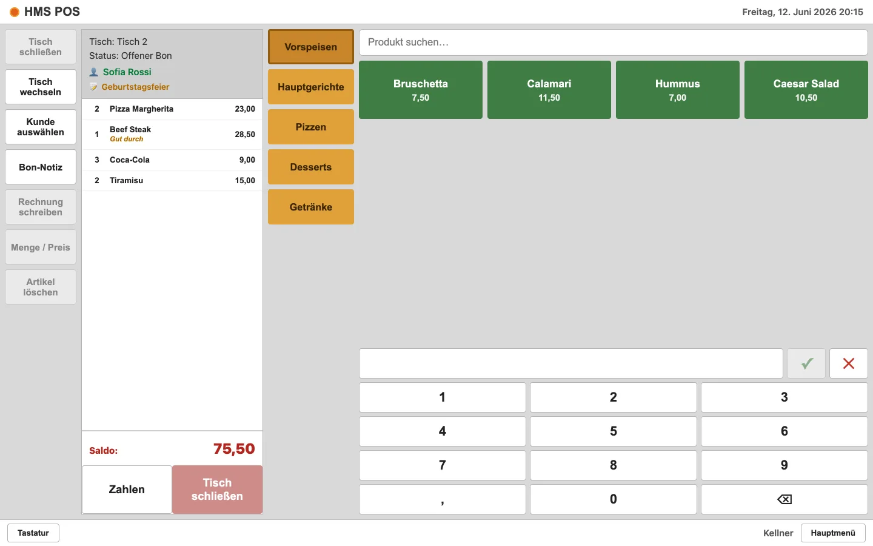The height and width of the screenshot is (546, 873).
Task: Open Tisch wechseln
Action: tap(41, 87)
